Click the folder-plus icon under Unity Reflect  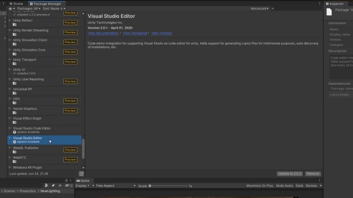pyautogui.click(x=15, y=24)
